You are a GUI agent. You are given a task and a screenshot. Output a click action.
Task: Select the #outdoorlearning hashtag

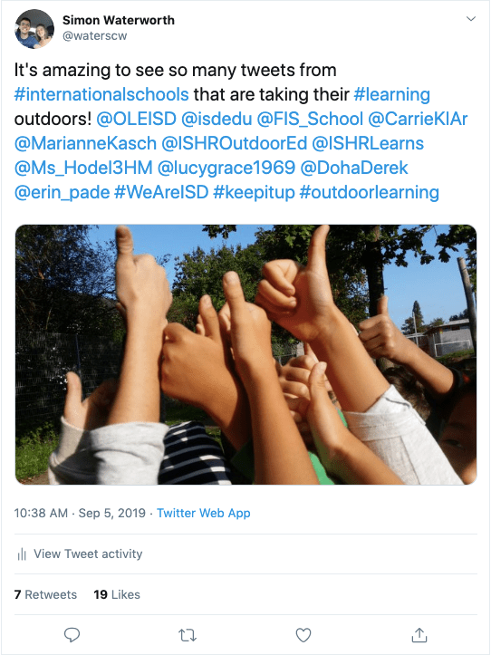pyautogui.click(x=370, y=192)
